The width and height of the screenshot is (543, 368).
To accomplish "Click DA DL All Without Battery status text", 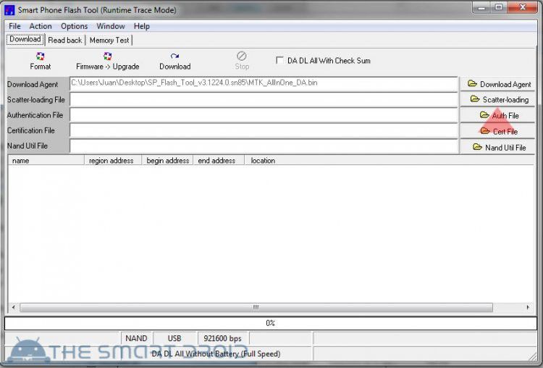I will click(x=216, y=354).
